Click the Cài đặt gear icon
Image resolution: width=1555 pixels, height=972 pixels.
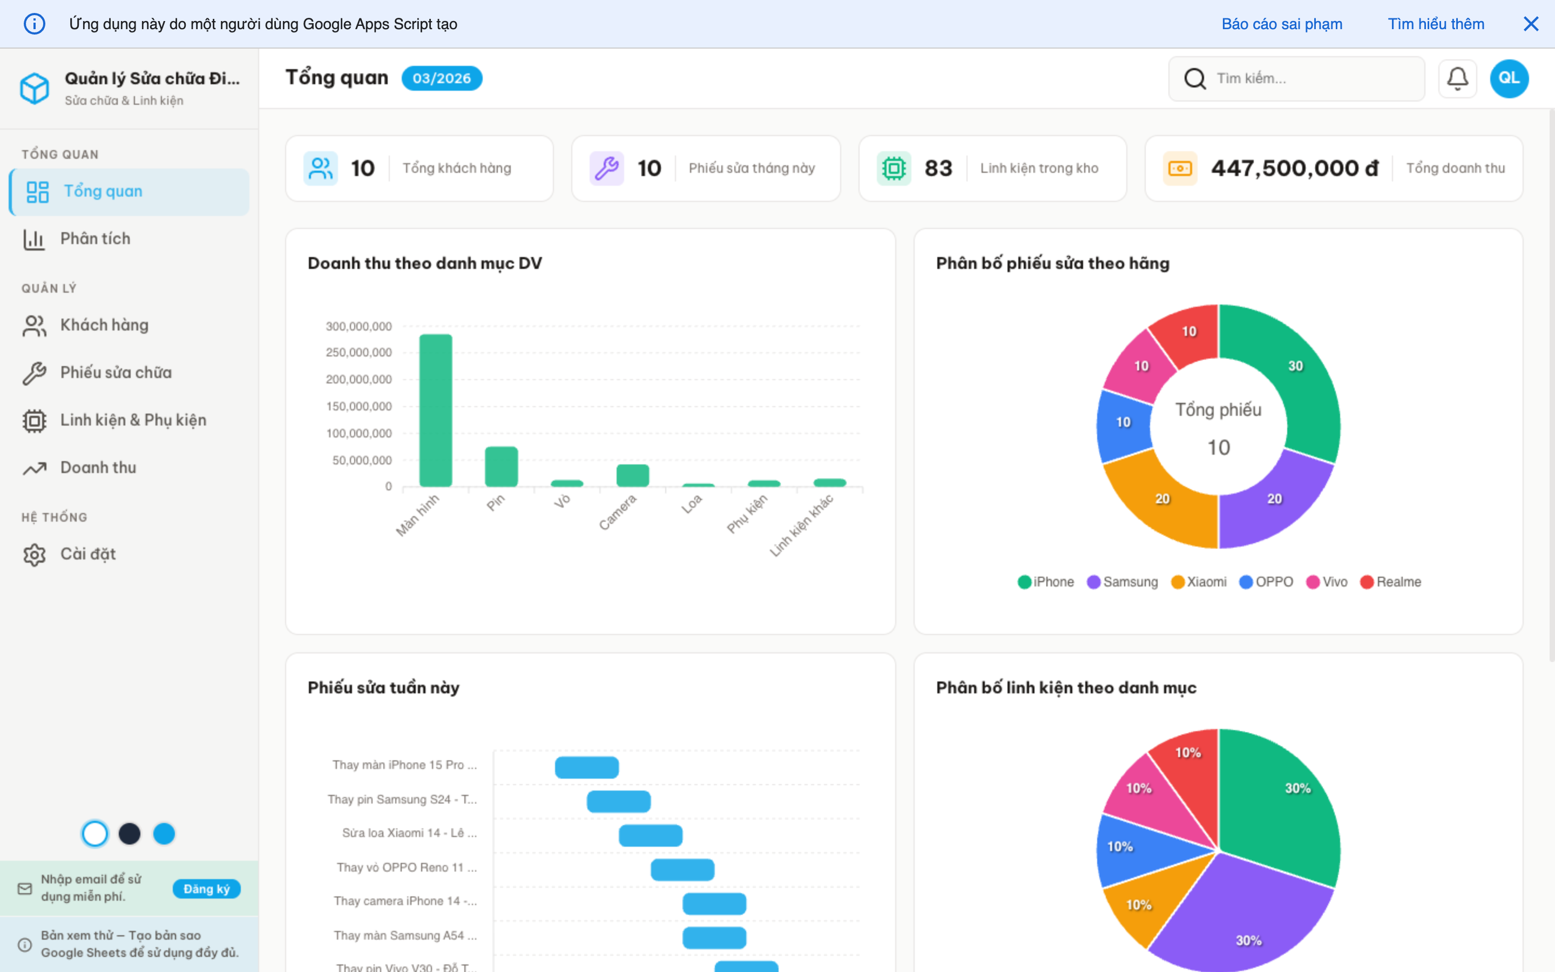34,554
